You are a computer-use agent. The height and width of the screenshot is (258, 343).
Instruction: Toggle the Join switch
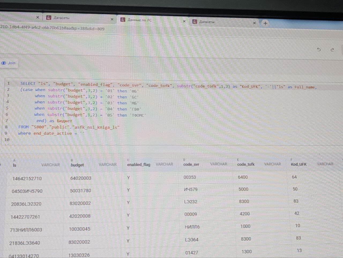(x=4, y=63)
